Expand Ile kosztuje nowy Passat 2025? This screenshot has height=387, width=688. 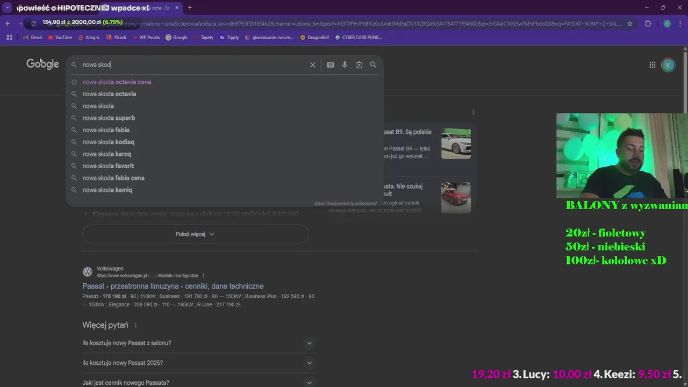199,363
